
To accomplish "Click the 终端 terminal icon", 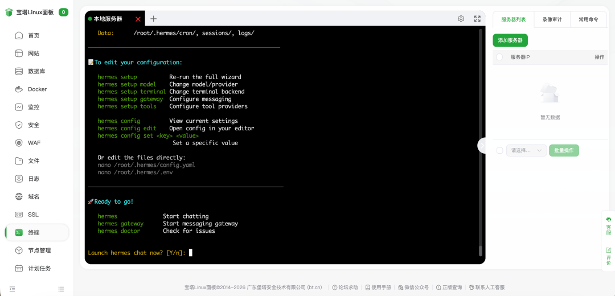I will 19,232.
